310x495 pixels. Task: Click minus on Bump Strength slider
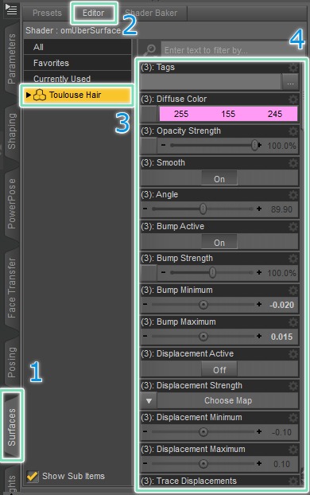click(x=164, y=272)
